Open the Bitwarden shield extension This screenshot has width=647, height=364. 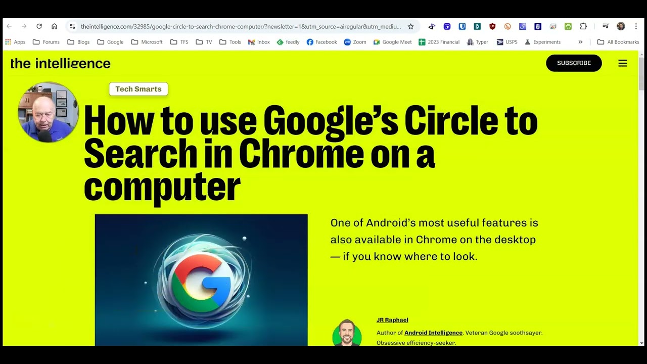[462, 26]
